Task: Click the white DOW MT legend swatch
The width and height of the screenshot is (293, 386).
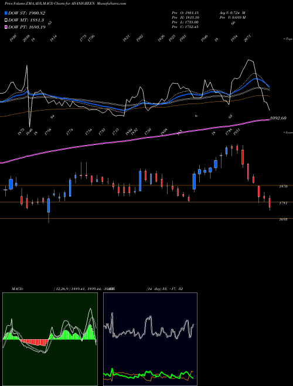Action: tap(6, 20)
